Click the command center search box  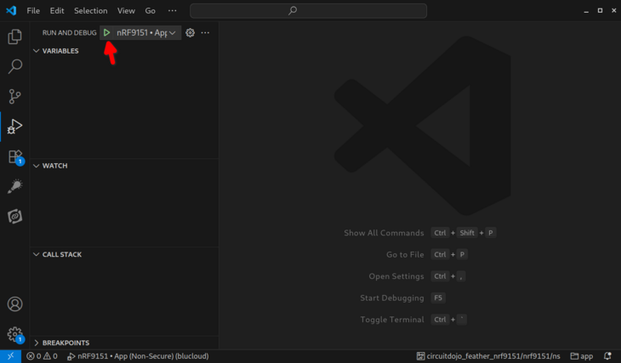point(308,11)
